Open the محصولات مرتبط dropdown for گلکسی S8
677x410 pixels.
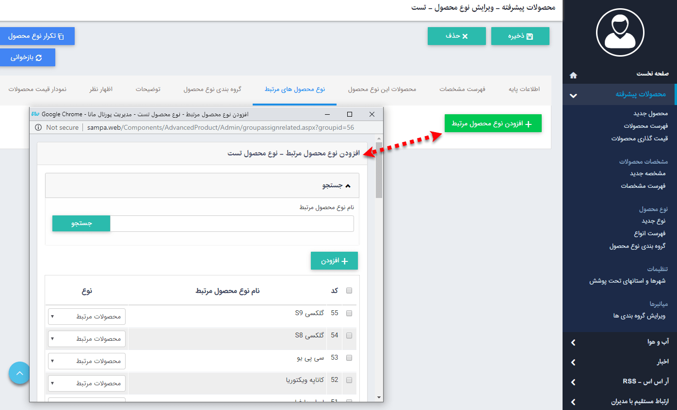tap(86, 338)
